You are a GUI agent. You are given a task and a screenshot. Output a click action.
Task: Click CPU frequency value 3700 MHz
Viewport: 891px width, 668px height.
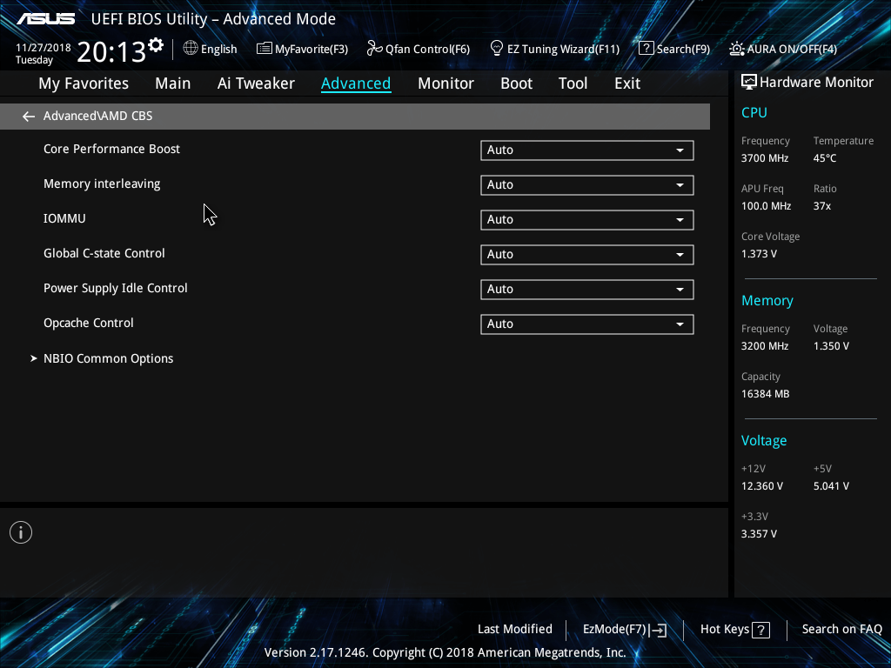click(765, 158)
